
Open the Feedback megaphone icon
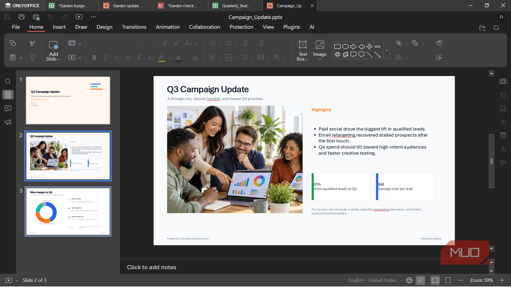click(8, 122)
